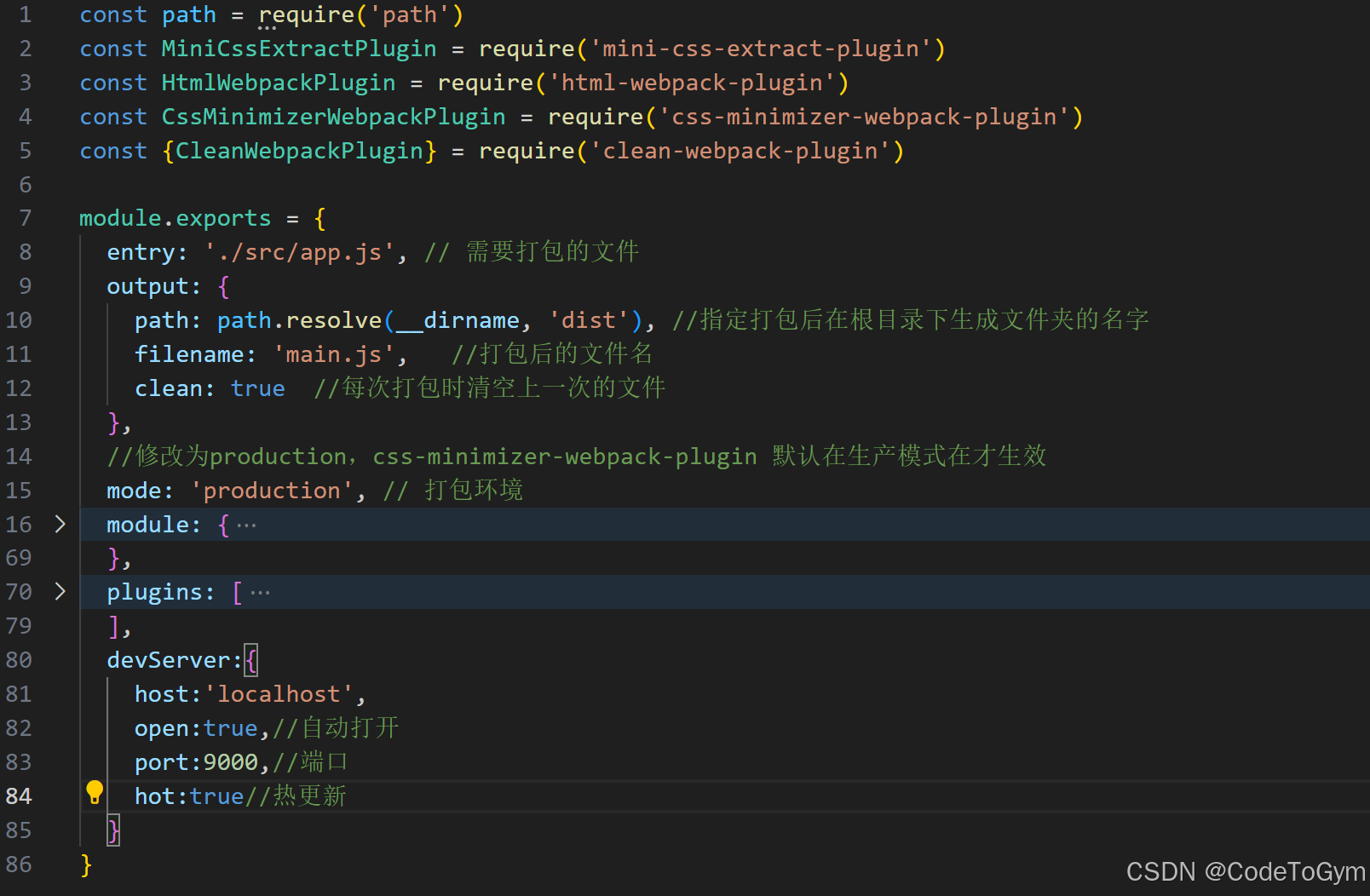Click the ellipsis to expand the plugins array
This screenshot has height=896, width=1370.
click(260, 591)
